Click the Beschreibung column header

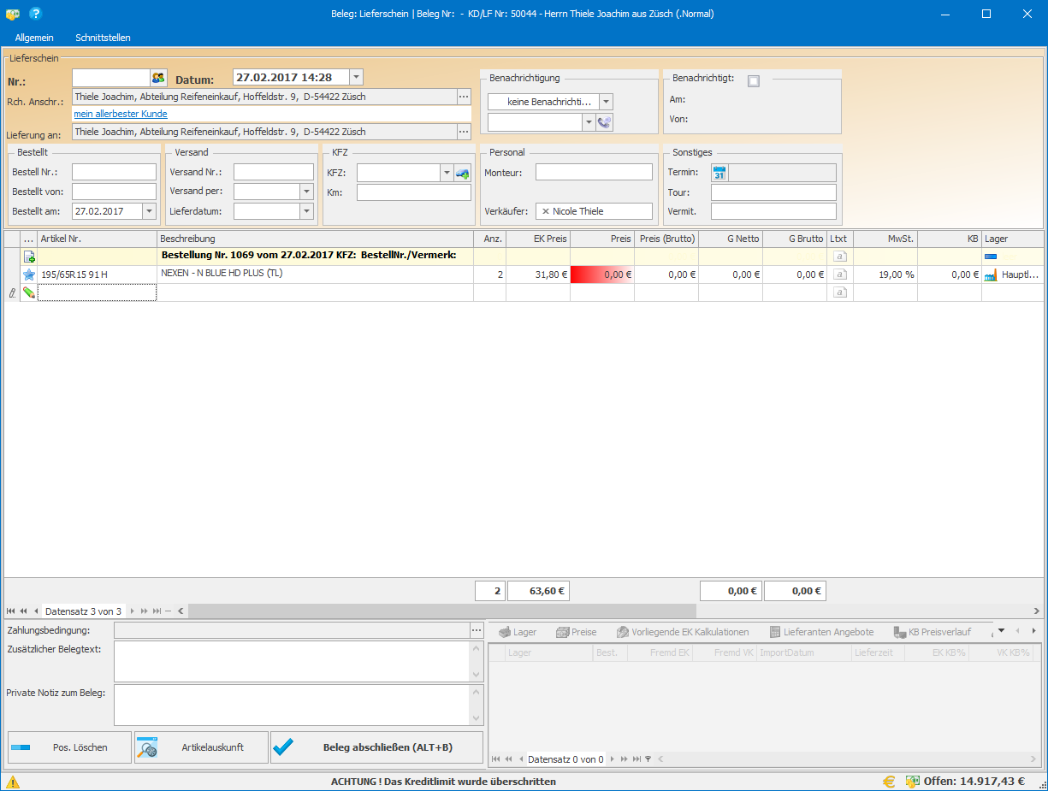point(316,239)
